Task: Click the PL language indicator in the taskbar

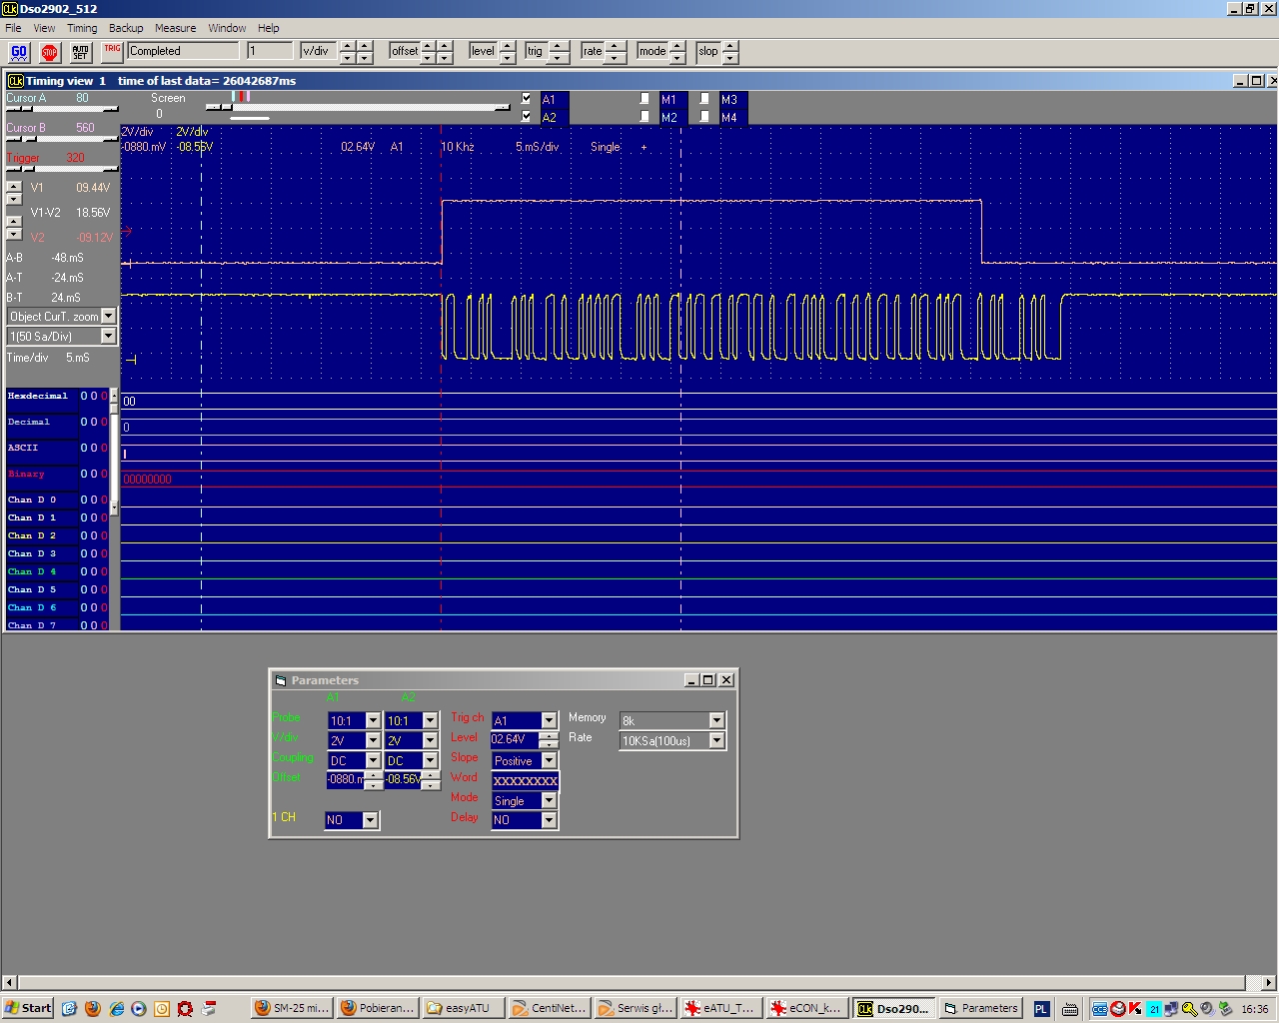Action: pos(1041,1009)
